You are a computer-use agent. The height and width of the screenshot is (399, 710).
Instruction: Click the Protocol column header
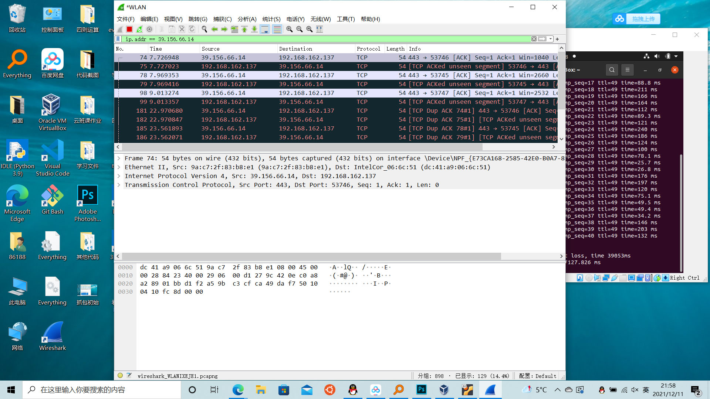pyautogui.click(x=368, y=48)
